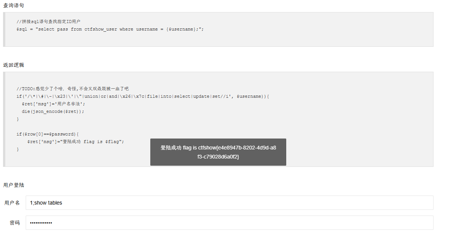Click the '//TODO:感觉少了个啥' comment line
The image size is (449, 231).
click(x=73, y=89)
